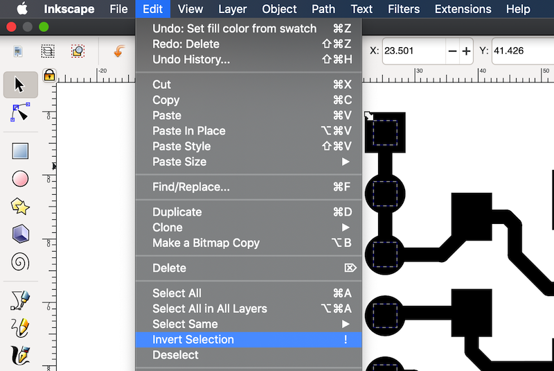Close the open Edit menu
Image resolution: width=554 pixels, height=371 pixels.
coord(152,9)
